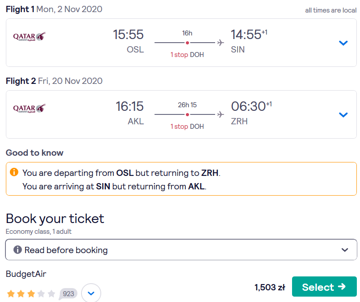Expand BudgetAir rating details chevron
Image resolution: width=360 pixels, height=302 pixels.
point(91,293)
